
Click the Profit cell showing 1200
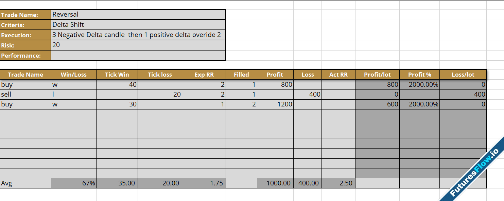tap(275, 104)
